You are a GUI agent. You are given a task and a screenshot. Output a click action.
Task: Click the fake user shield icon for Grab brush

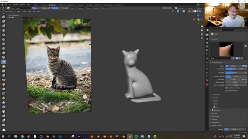pos(237,58)
